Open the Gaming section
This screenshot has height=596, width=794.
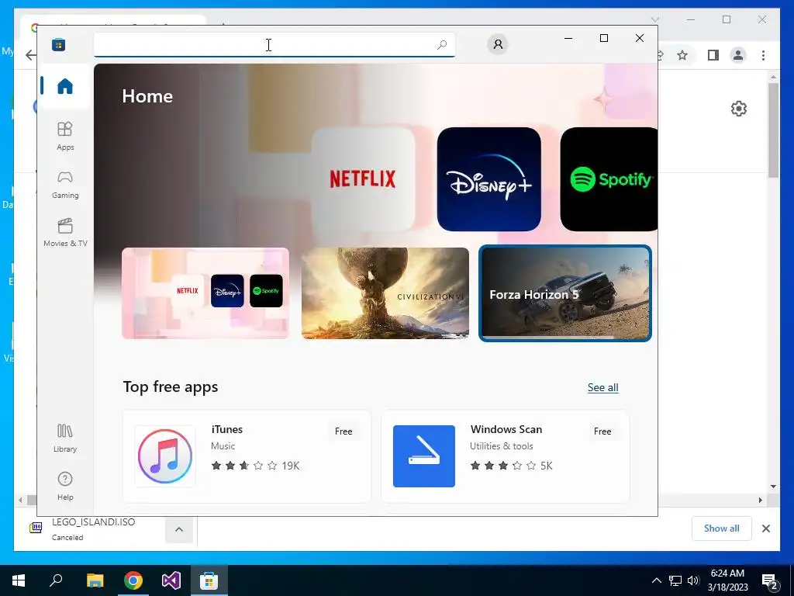65,185
